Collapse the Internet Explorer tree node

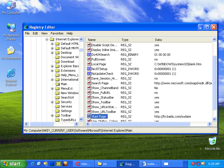click(x=47, y=39)
